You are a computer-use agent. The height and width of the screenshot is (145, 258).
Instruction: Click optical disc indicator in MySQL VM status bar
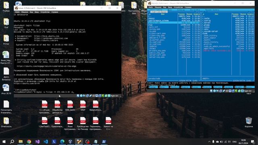pyautogui.click(x=214, y=91)
